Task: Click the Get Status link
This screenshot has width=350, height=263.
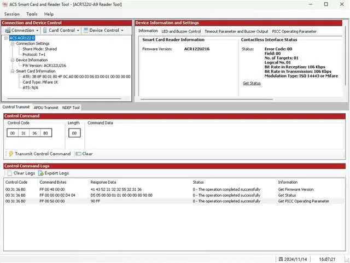Action: point(252,83)
